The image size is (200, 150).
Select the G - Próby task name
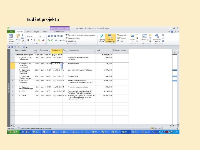tap(22, 91)
